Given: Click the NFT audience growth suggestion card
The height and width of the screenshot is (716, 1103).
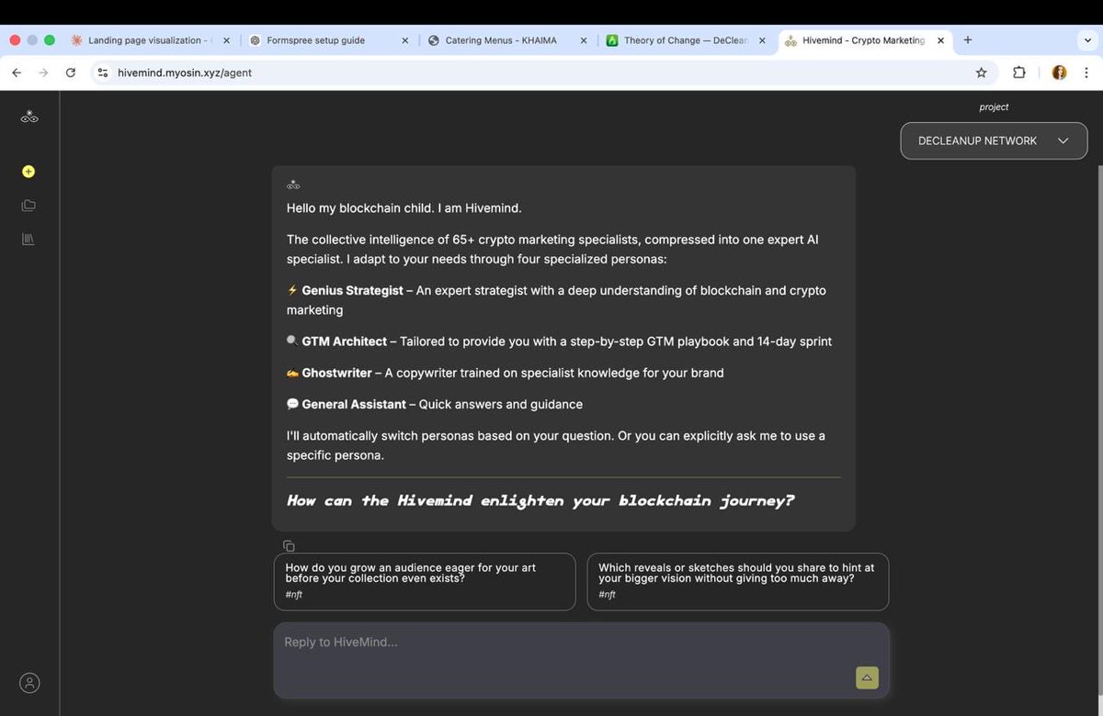Looking at the screenshot, I should (424, 581).
